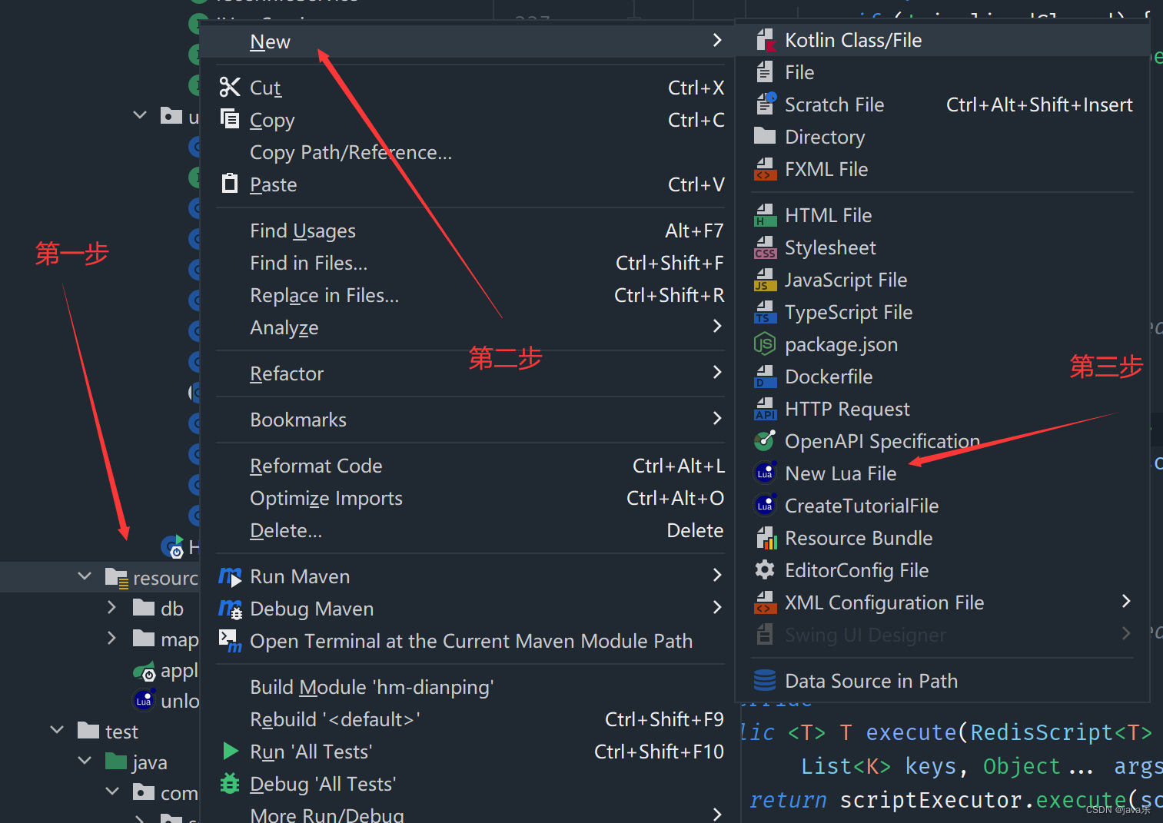1163x823 pixels.
Task: Create a TypeScript File
Action: 849,312
